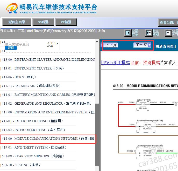Go to previous page with 上一页
178x171 pixels.
[110, 45]
